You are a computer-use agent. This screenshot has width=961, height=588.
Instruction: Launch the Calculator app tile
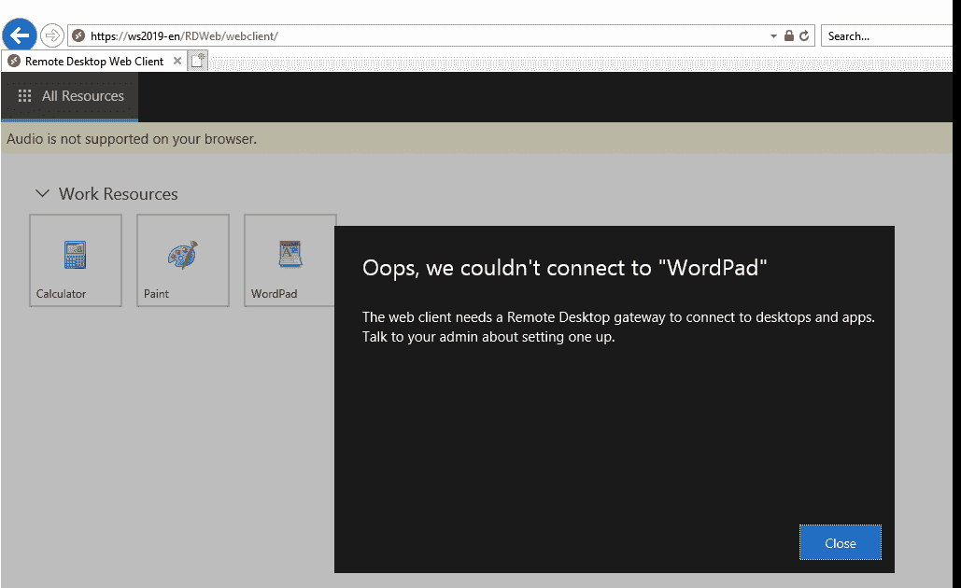(76, 260)
